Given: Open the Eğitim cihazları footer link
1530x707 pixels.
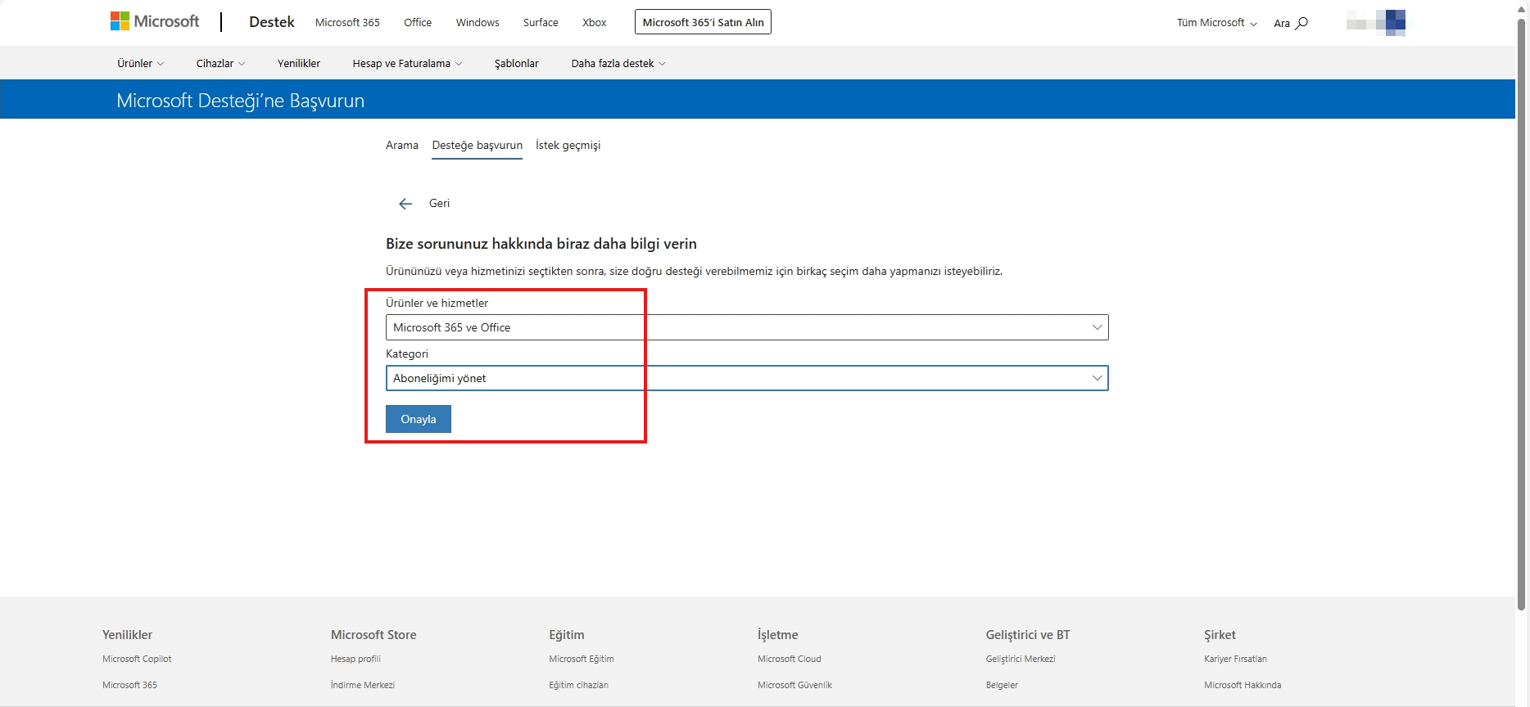Looking at the screenshot, I should pyautogui.click(x=578, y=685).
